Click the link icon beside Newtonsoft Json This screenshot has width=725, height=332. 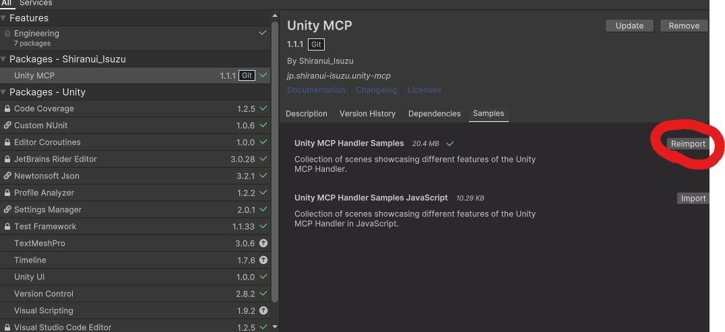tap(7, 176)
